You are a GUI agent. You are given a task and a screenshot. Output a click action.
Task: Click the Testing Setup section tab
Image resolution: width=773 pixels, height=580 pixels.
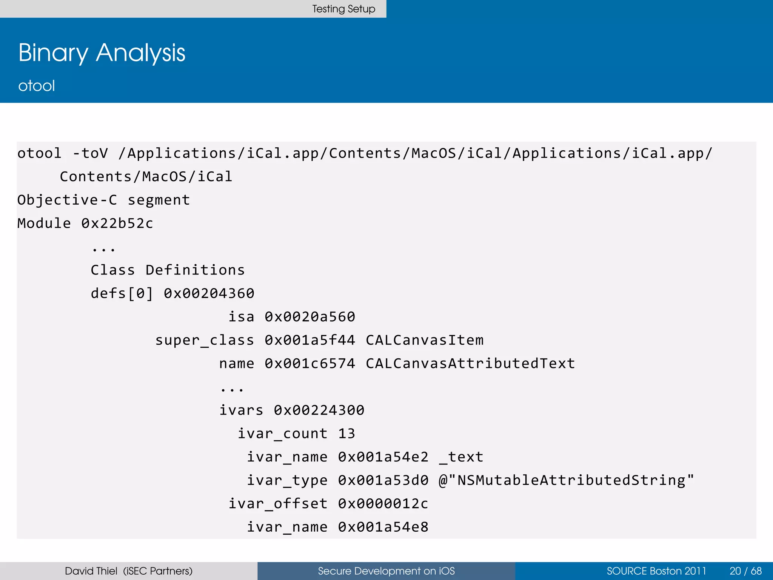[343, 9]
